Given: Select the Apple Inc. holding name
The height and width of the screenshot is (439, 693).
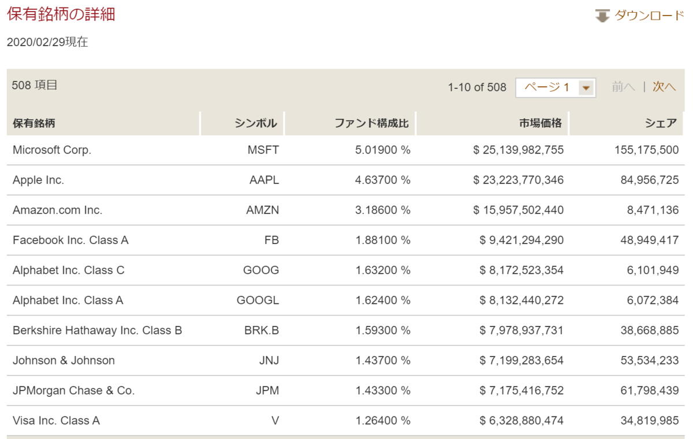Looking at the screenshot, I should (x=38, y=180).
